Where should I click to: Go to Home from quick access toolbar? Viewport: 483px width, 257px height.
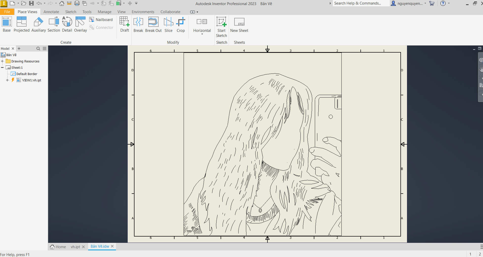click(62, 3)
